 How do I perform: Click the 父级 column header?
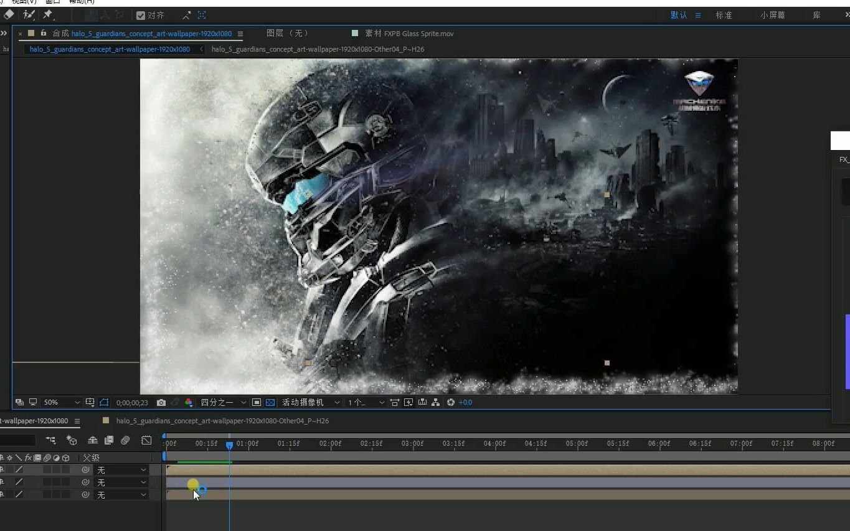91,458
